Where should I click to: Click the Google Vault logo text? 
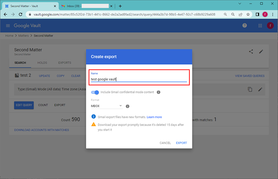(x=27, y=26)
